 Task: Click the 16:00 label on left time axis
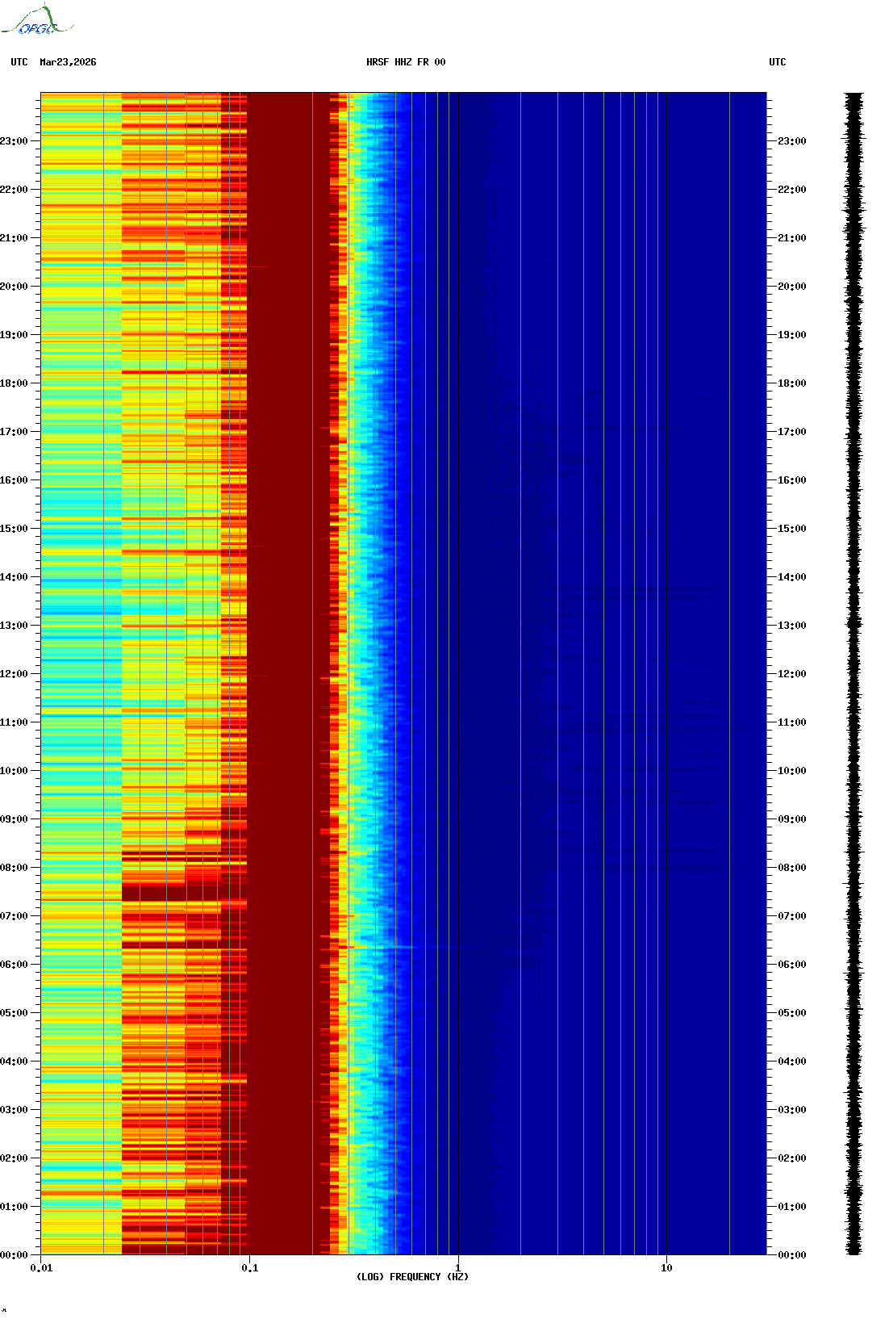(x=14, y=480)
